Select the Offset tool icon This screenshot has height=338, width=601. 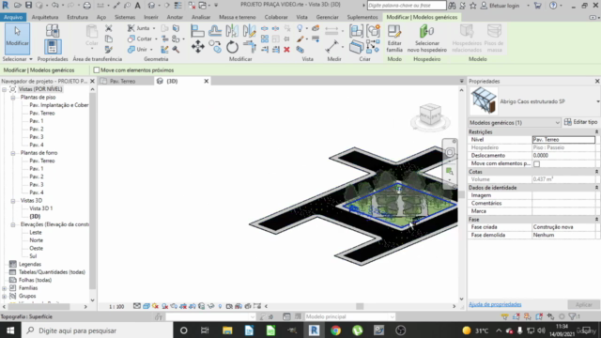coord(215,31)
